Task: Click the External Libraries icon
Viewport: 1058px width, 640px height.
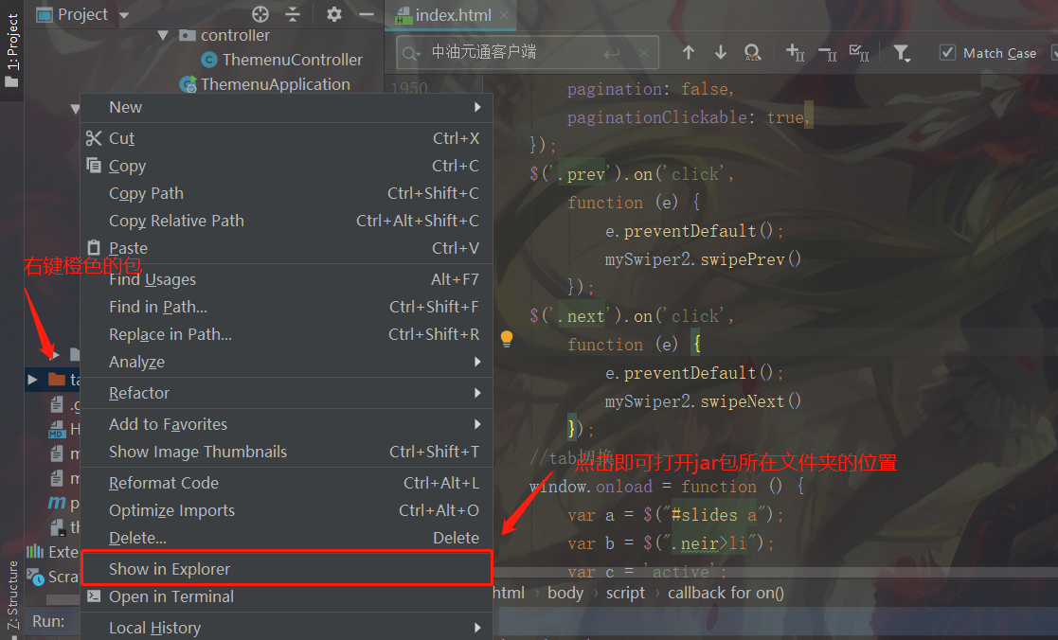Action: (34, 552)
